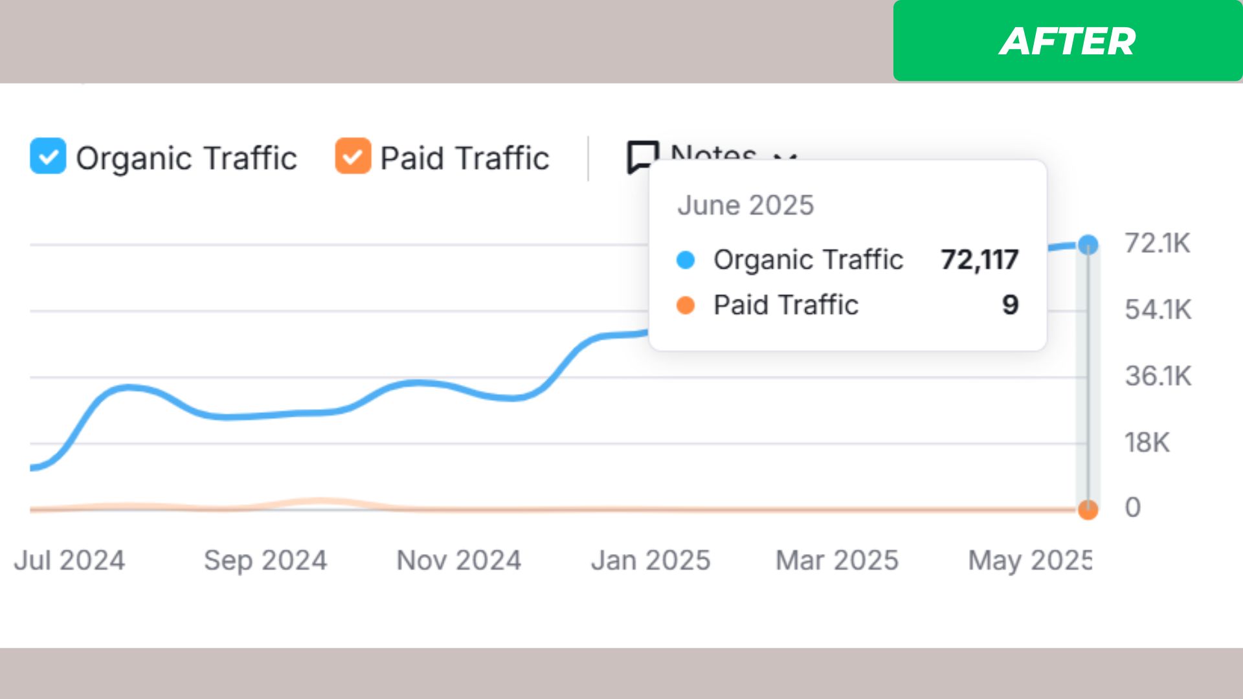Click the Mar 2025 axis label
The width and height of the screenshot is (1243, 699).
pyautogui.click(x=837, y=560)
